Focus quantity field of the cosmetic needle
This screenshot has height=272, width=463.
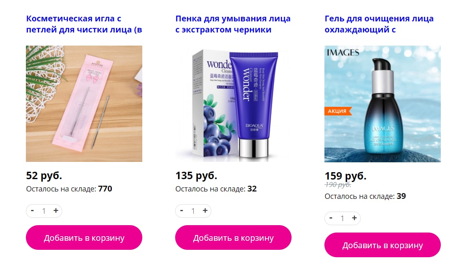44,211
